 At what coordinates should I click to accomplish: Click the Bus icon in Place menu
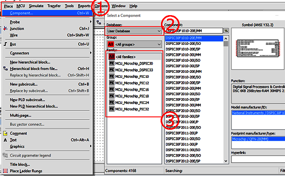point(6,44)
